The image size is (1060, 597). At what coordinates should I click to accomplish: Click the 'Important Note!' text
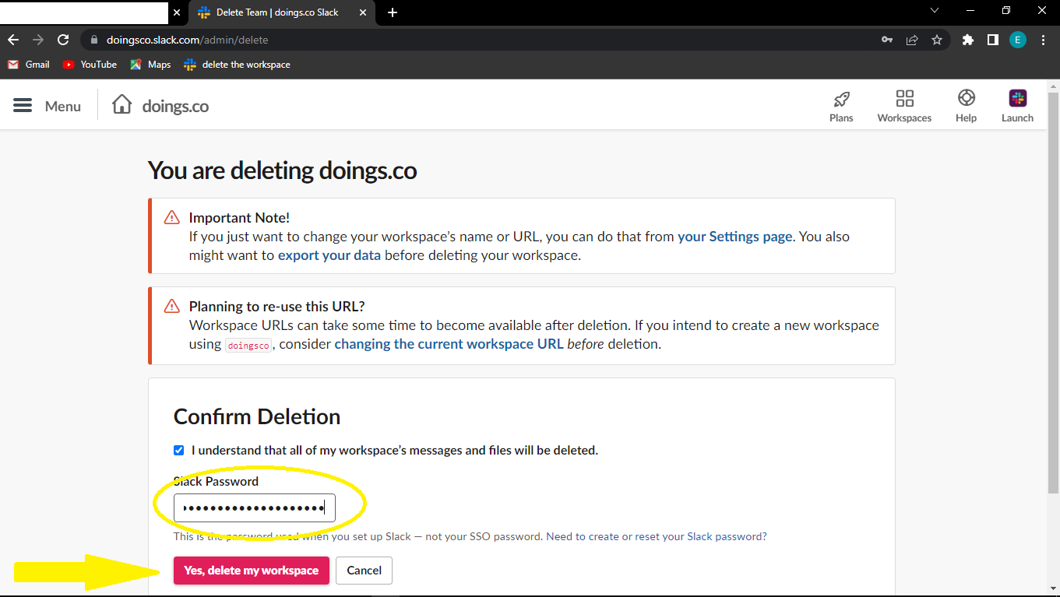[239, 218]
